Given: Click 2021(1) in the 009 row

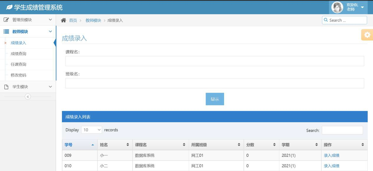Looking at the screenshot, I should (x=288, y=155).
